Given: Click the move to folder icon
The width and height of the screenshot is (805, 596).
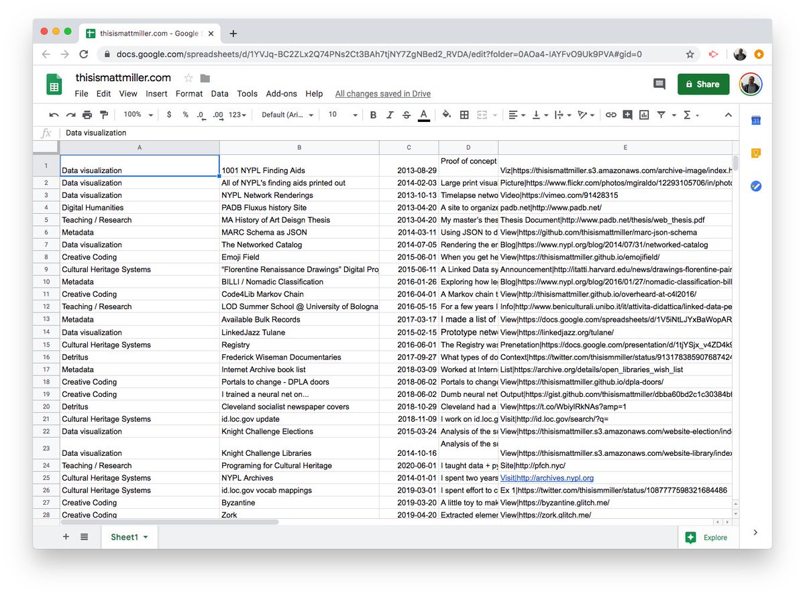Looking at the screenshot, I should point(205,78).
